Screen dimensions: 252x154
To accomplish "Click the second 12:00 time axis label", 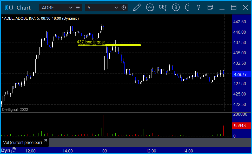I will pyautogui.click(x=151, y=151).
